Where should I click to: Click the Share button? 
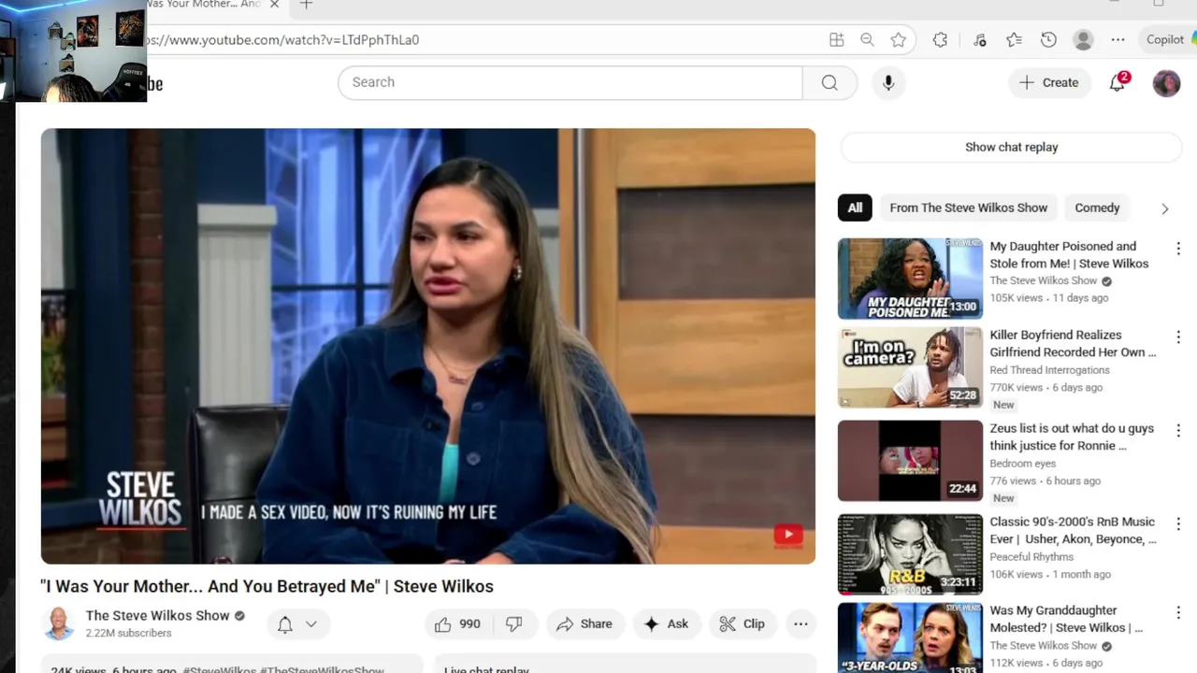(584, 624)
